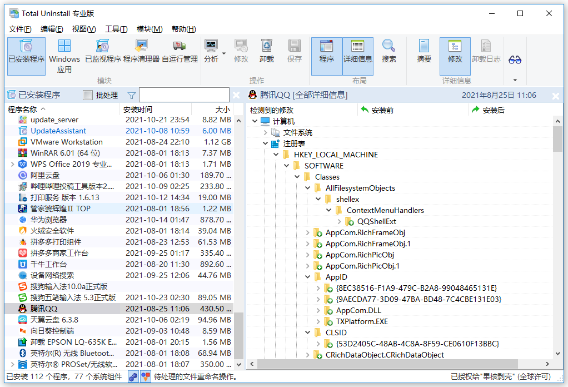
Task: Open the 帮助(H) menu
Action: tap(183, 29)
